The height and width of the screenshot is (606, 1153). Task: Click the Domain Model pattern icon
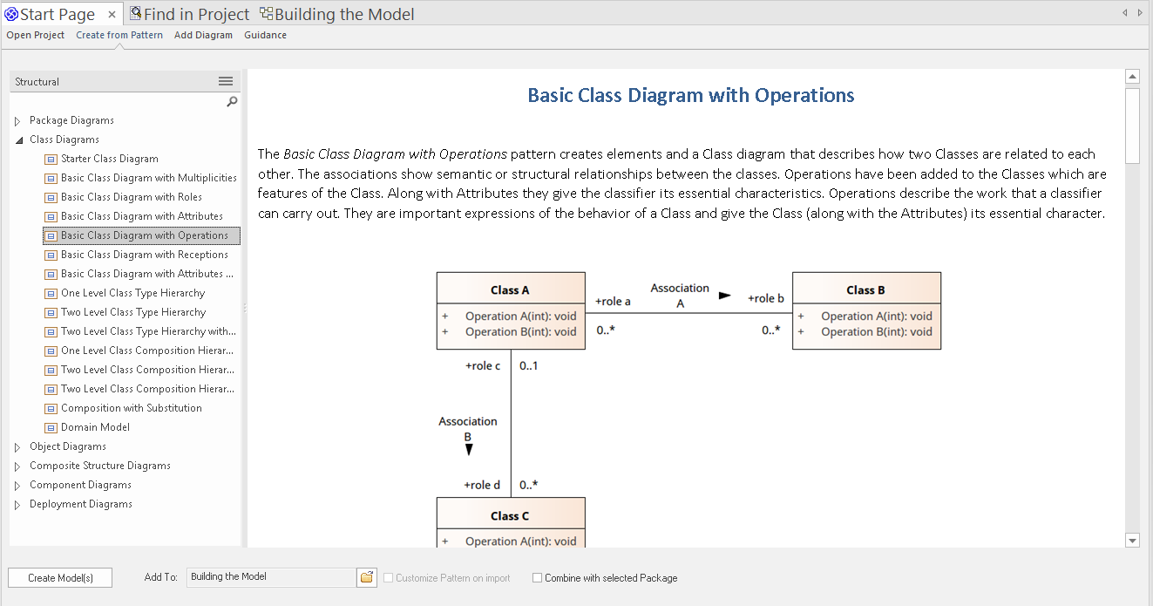click(x=51, y=427)
